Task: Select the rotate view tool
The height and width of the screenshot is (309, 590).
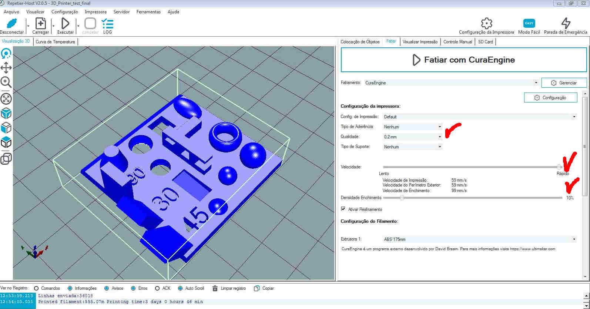Action: (x=6, y=54)
